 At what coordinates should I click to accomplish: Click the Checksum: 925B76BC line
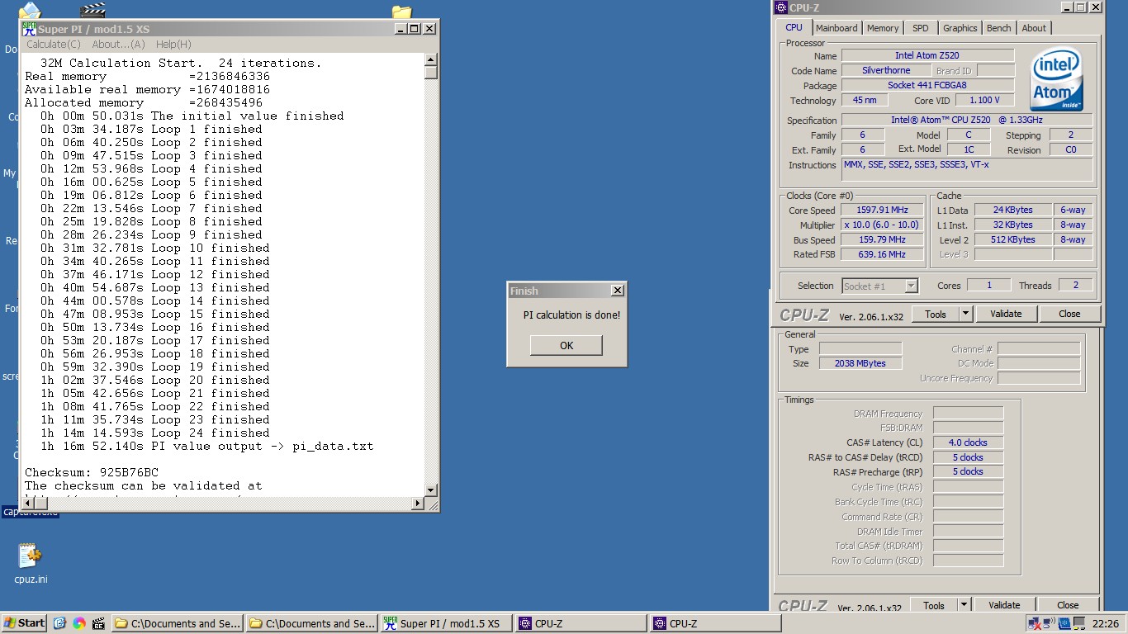tap(92, 472)
